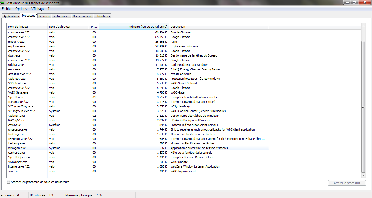Image resolution: width=372 pixels, height=198 pixels.
Task: Select the explorer.exe process row
Action: tap(138, 46)
